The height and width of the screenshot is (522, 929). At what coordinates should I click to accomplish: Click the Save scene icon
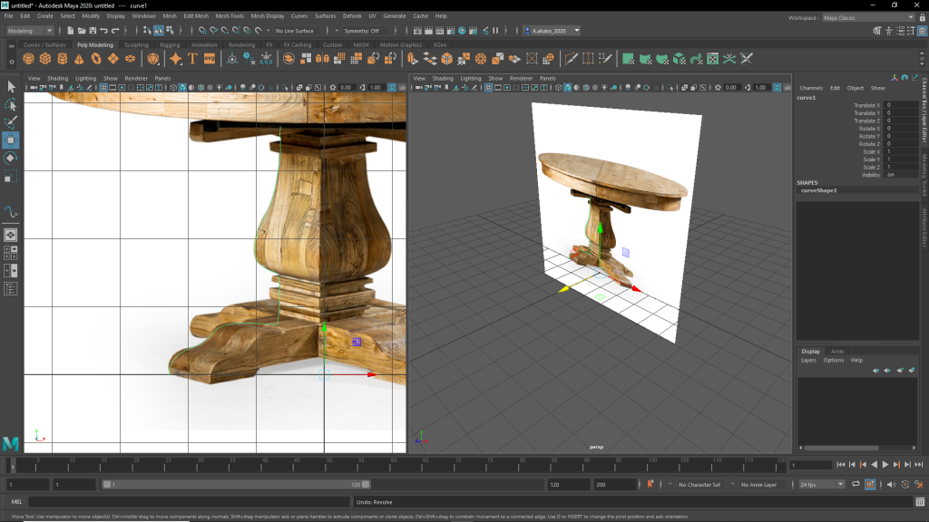pyautogui.click(x=93, y=31)
